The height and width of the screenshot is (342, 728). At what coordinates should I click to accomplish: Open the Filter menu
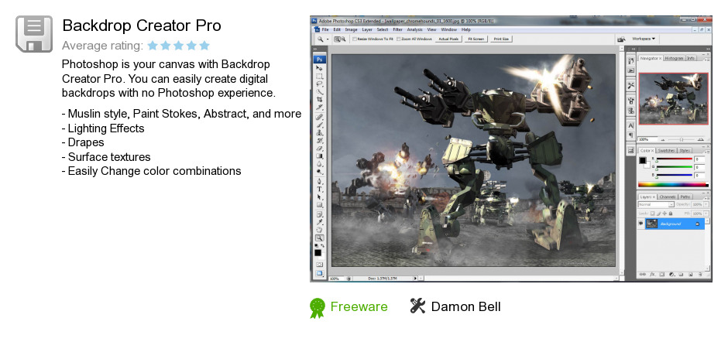[398, 29]
